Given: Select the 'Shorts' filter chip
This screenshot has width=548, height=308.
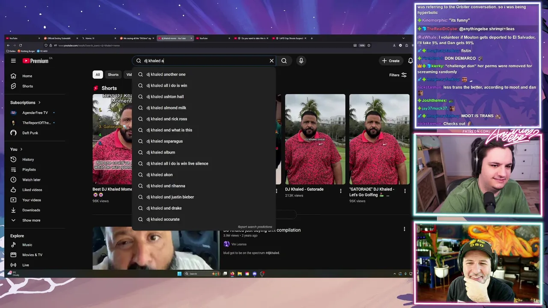Looking at the screenshot, I should [x=113, y=74].
